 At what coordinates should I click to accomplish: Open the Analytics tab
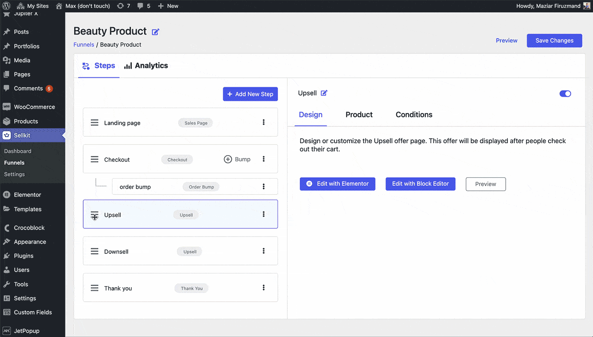(x=151, y=65)
